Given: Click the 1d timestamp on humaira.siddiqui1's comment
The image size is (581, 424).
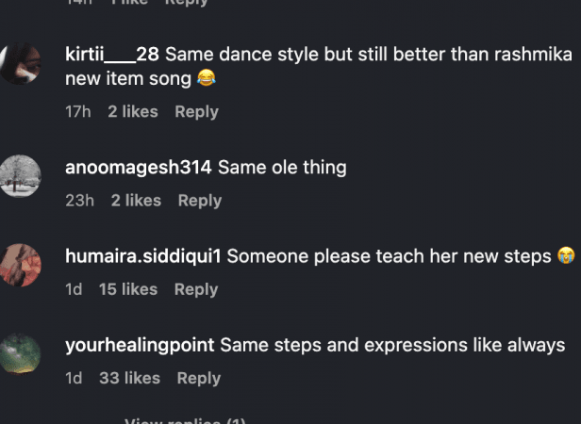Looking at the screenshot, I should tap(74, 289).
